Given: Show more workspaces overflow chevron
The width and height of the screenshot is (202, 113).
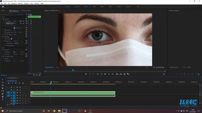Looking at the screenshot, I should click(x=138, y=7).
